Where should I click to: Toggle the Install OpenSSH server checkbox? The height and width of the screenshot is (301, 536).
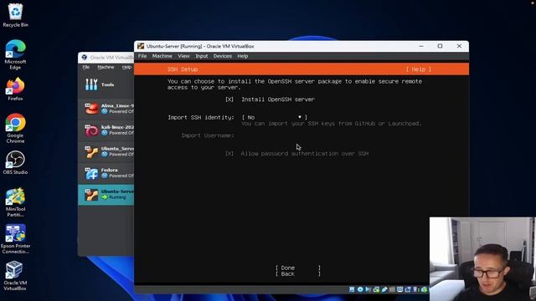click(229, 99)
